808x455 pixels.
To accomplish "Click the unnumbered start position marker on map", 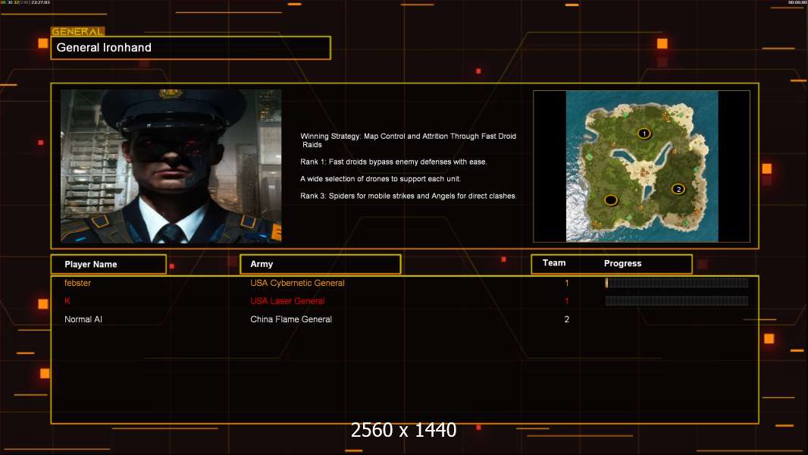I will tap(611, 200).
